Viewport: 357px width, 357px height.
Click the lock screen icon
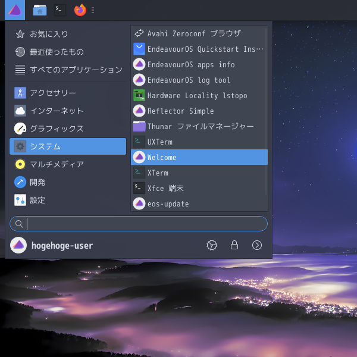point(234,245)
